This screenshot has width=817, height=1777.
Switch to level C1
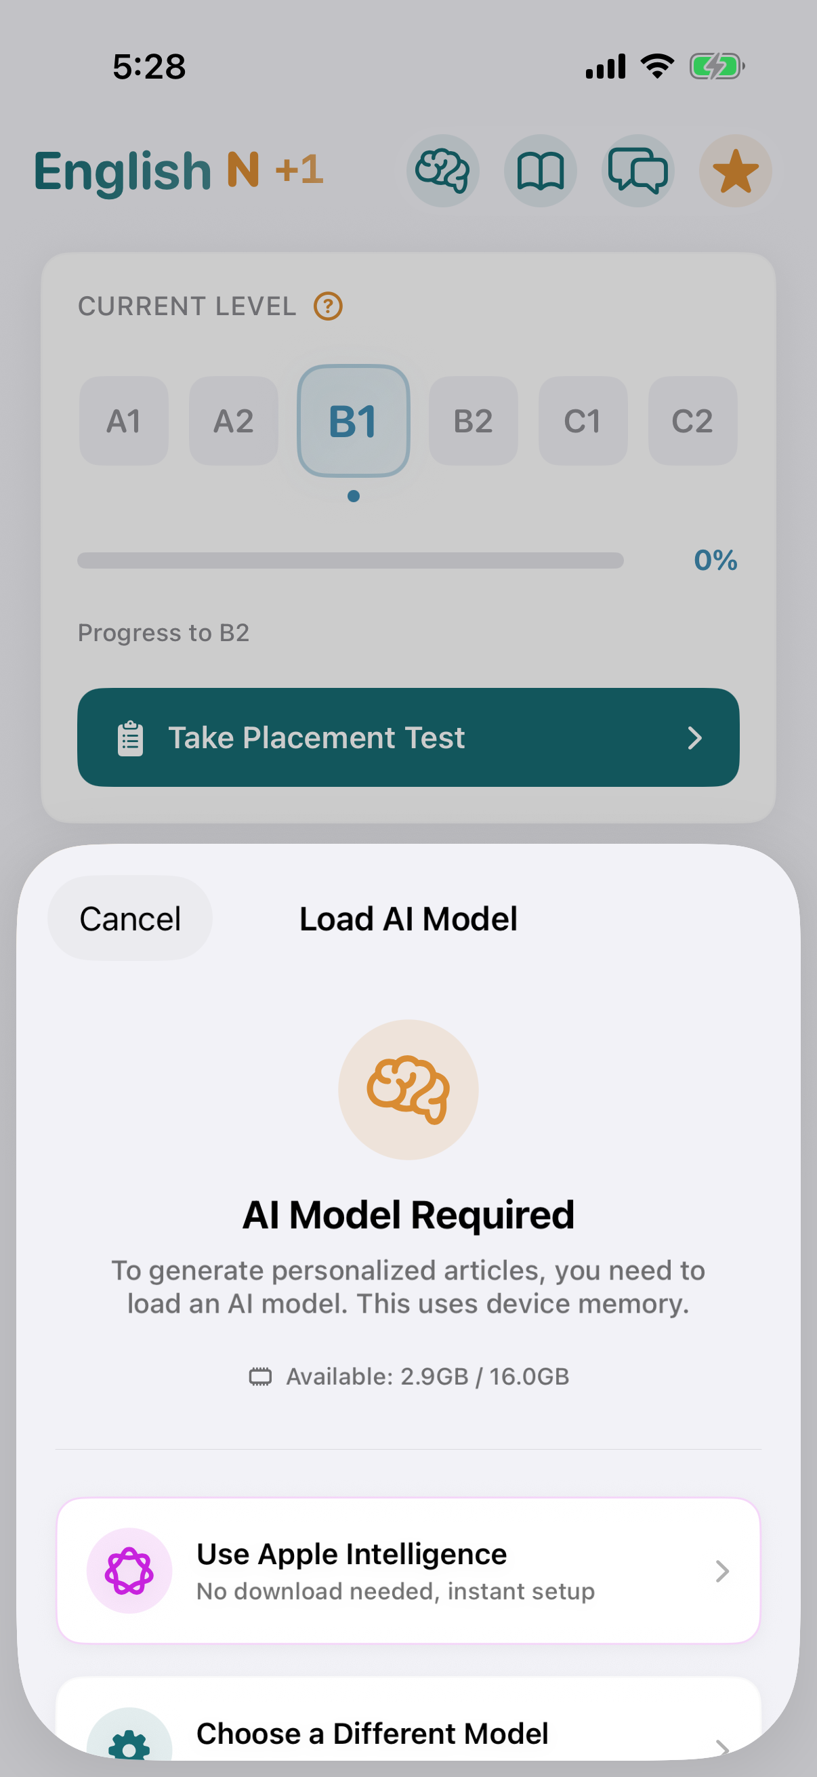[583, 421]
